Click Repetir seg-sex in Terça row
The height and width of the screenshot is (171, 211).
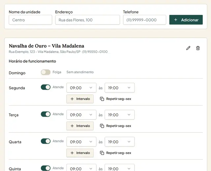point(115,126)
